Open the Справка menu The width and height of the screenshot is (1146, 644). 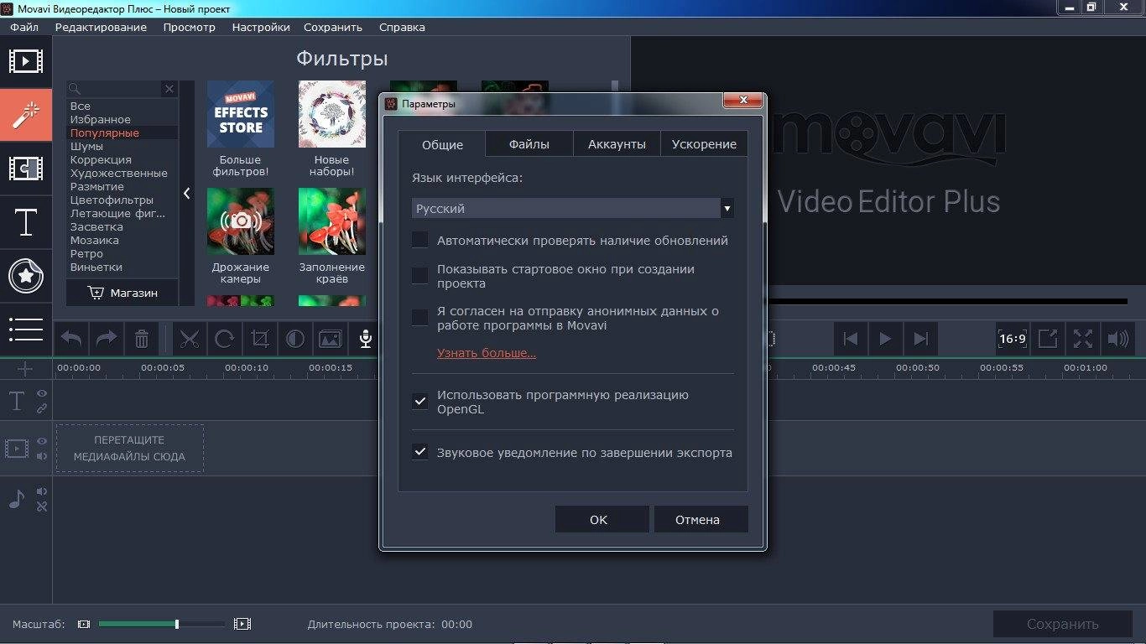pyautogui.click(x=402, y=27)
